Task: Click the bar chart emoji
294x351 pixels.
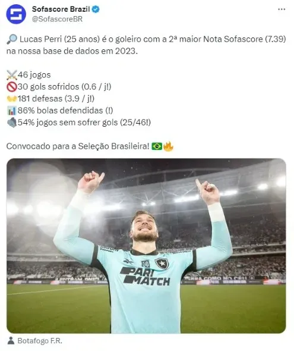Action: tap(12, 111)
